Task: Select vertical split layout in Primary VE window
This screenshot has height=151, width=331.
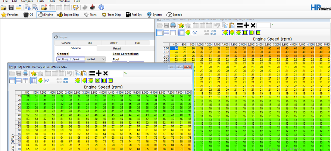Action: pyautogui.click(x=25, y=81)
